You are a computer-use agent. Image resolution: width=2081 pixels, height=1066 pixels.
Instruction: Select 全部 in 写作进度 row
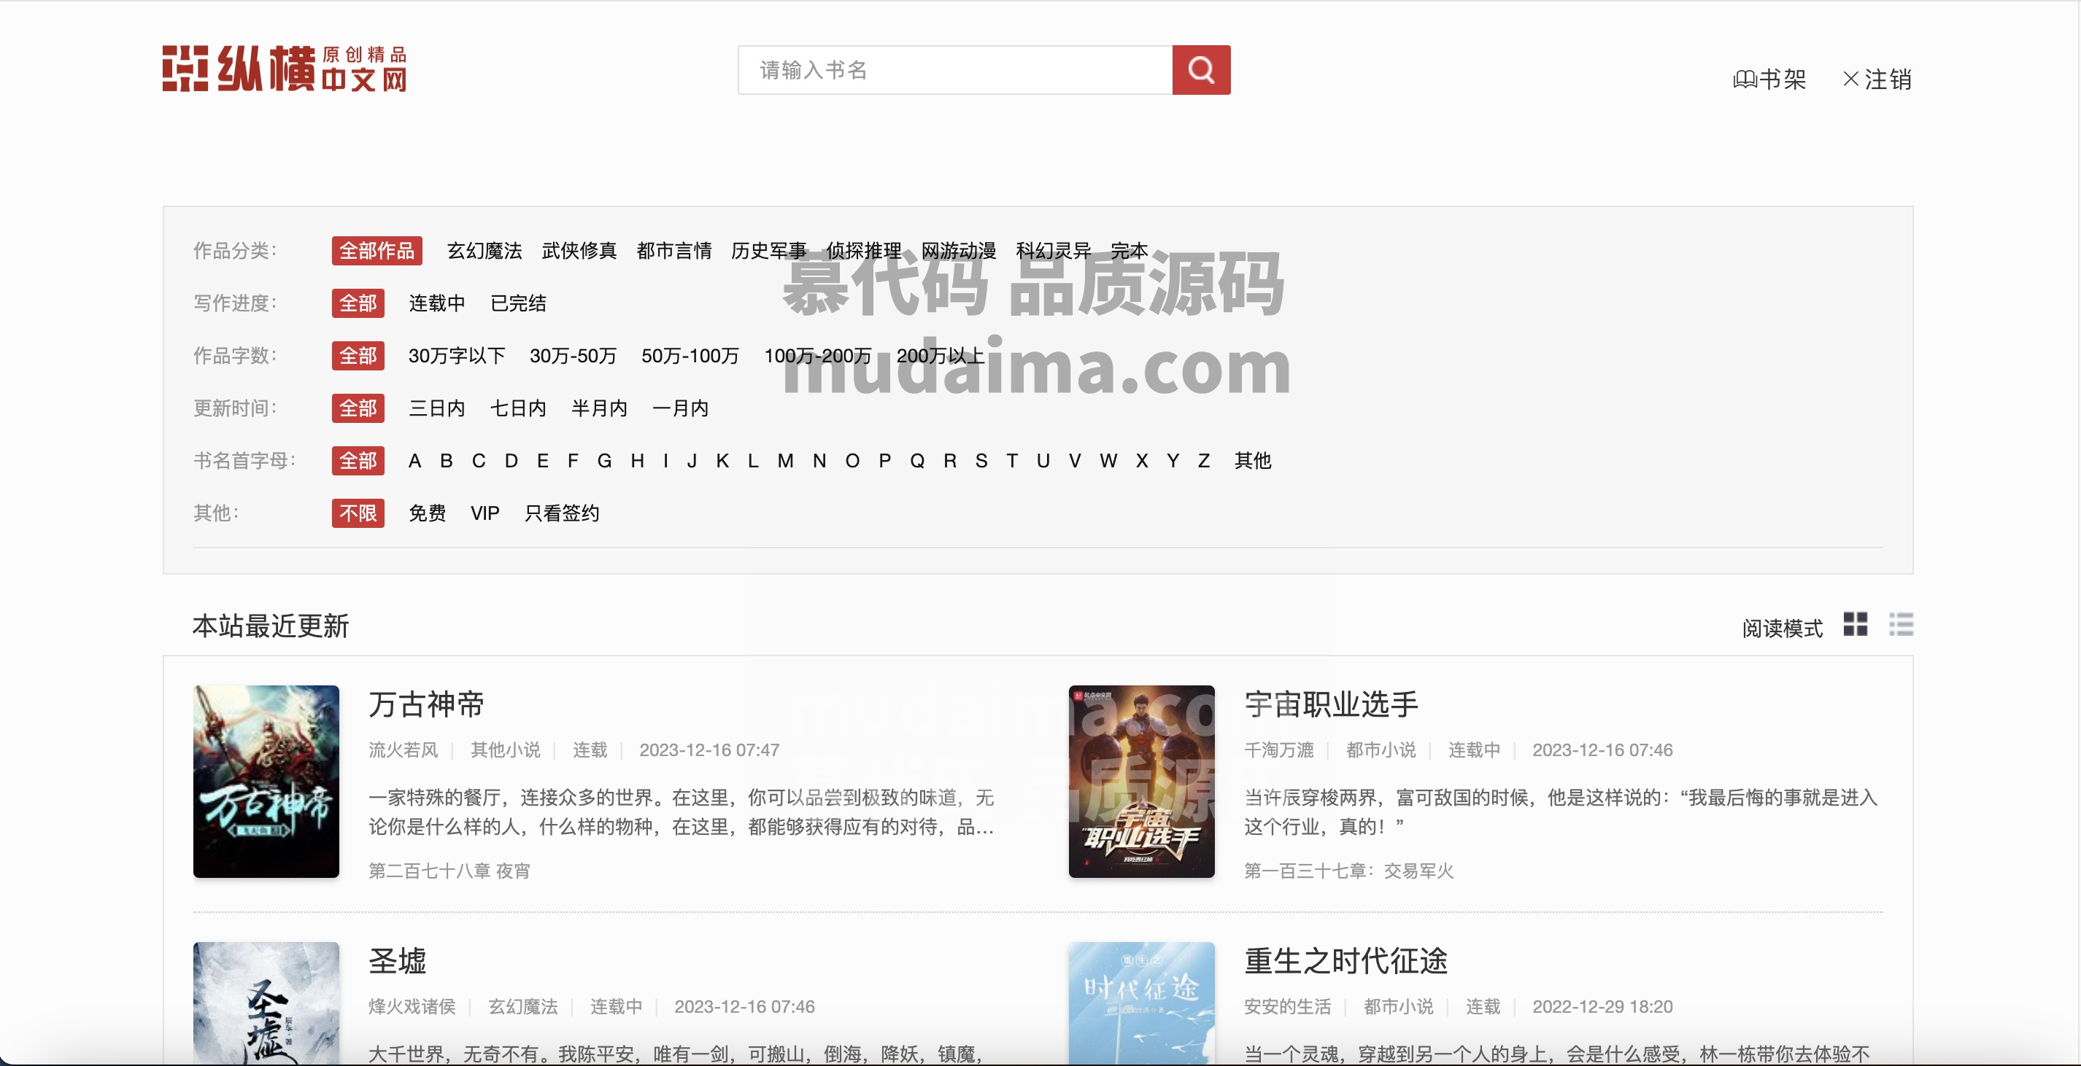point(358,303)
